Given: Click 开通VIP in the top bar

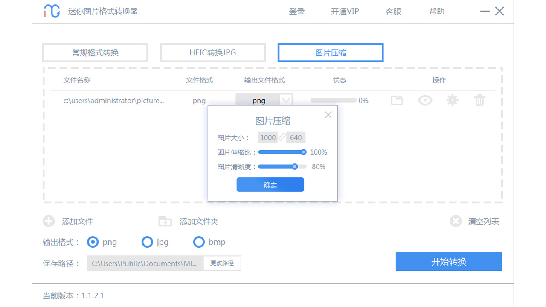Looking at the screenshot, I should click(x=344, y=12).
